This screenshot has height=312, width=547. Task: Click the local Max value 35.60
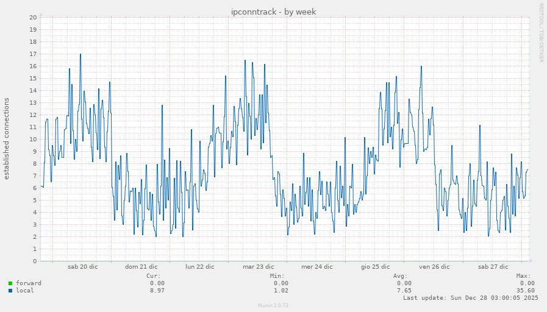(525, 291)
